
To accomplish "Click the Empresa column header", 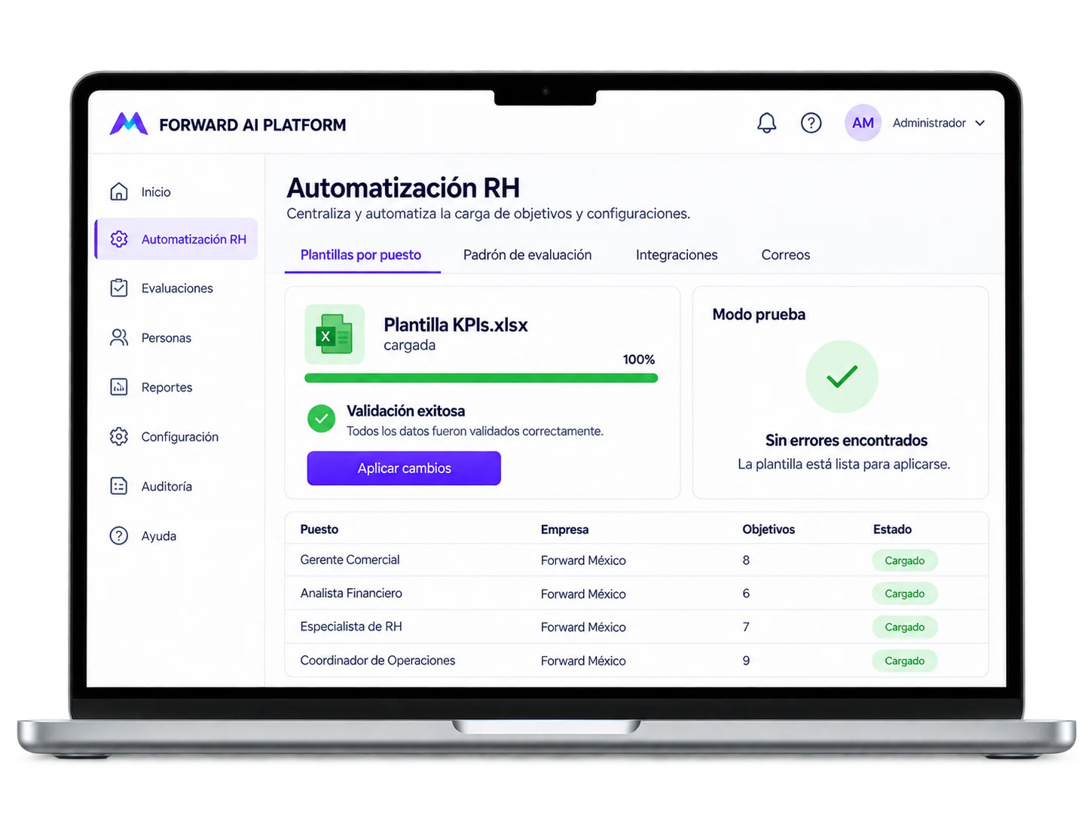I will [x=564, y=530].
